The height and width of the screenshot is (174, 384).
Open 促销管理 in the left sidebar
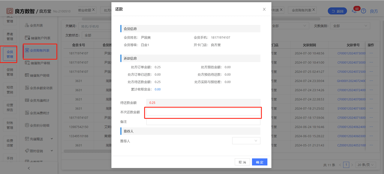point(10,72)
